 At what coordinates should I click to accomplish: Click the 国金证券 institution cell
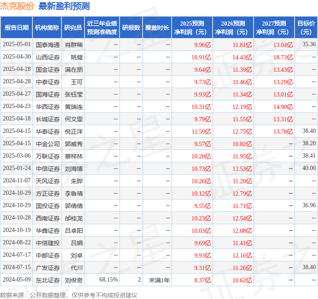click(48, 70)
